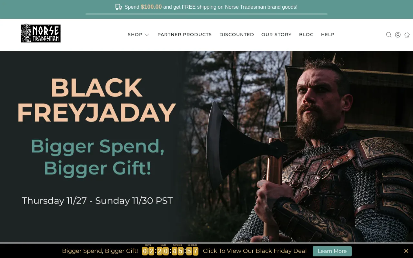Viewport: 413px width, 258px height.
Task: Expand the Shop menu chevron
Action: pyautogui.click(x=147, y=35)
